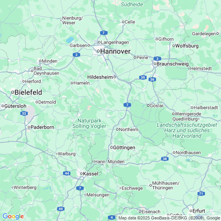This screenshot has height=221, width=221.
Task: Click the A39 highway shield
Action: click(143, 77)
